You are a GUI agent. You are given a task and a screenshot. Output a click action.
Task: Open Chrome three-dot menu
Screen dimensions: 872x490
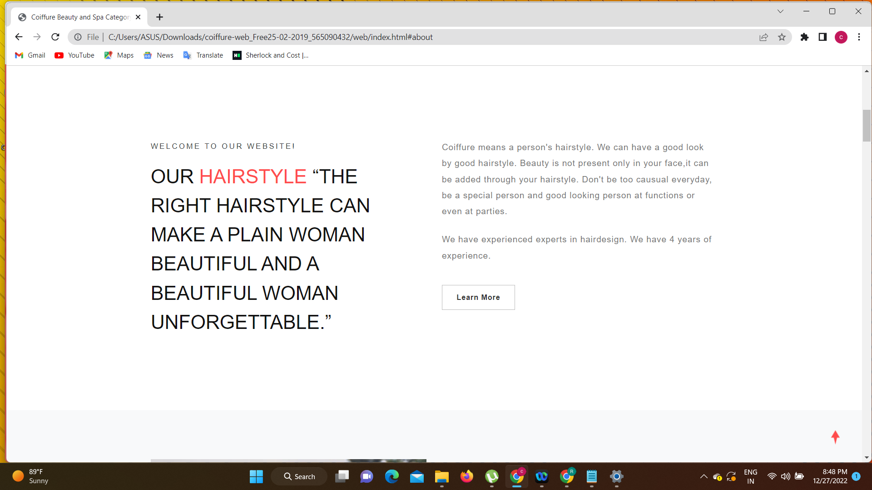point(859,37)
